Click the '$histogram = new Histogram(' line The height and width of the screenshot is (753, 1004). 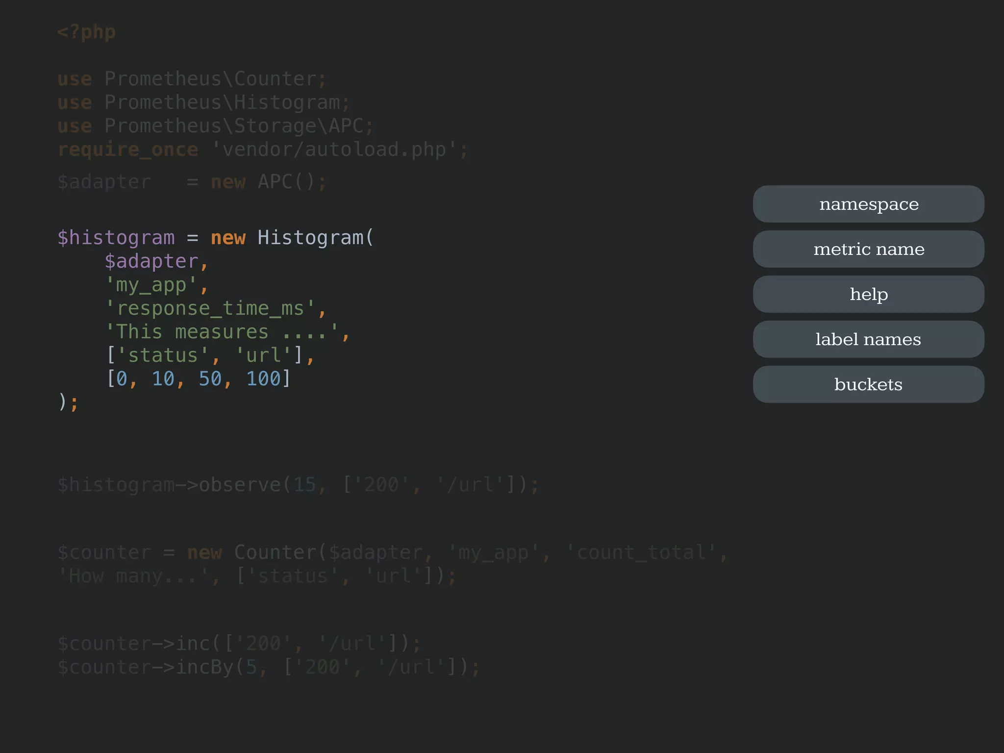pos(216,238)
